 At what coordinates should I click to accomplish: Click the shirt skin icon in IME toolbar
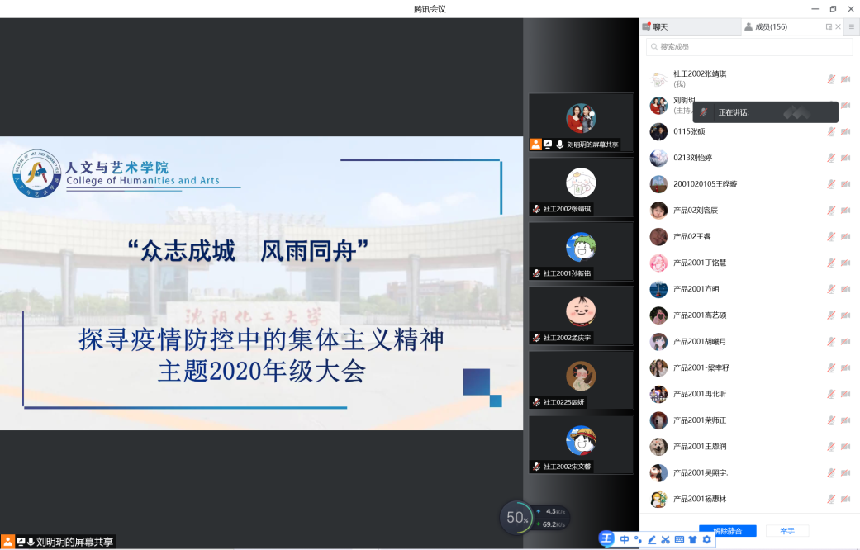point(692,540)
